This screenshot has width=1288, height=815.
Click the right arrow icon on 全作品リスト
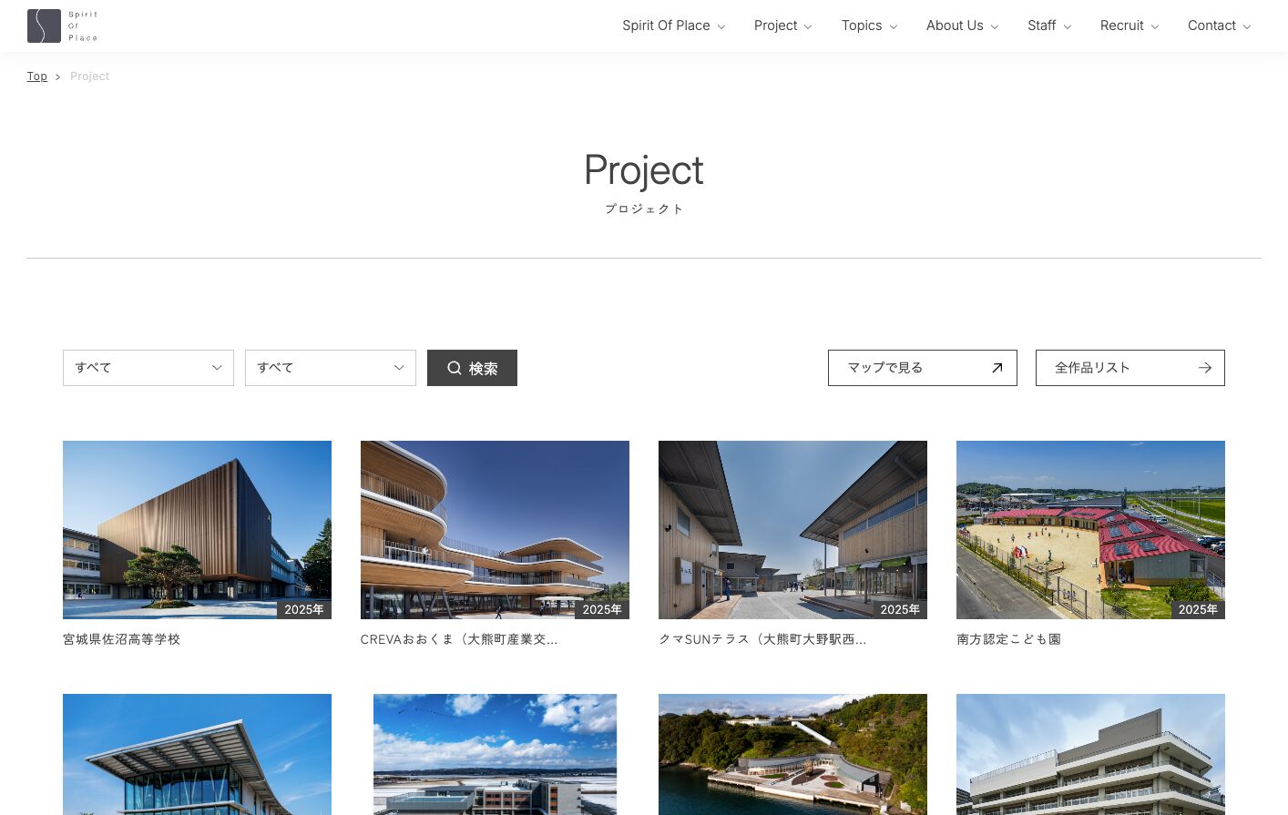point(1204,368)
